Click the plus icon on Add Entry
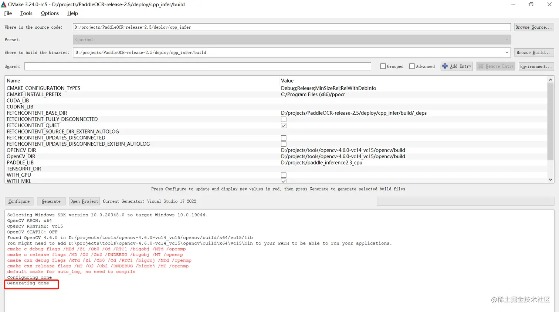 coord(445,66)
